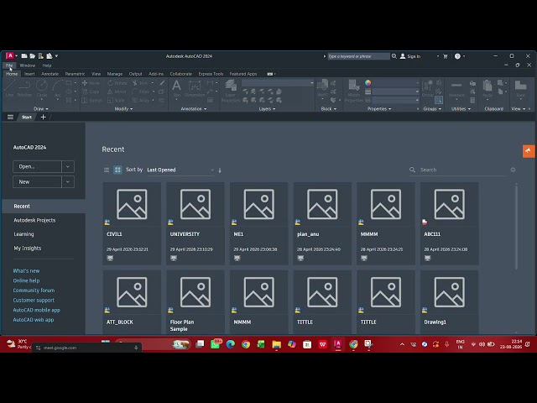Click the plus icon to add new drawing tab
Viewport: 537px width, 403px height.
click(x=43, y=118)
